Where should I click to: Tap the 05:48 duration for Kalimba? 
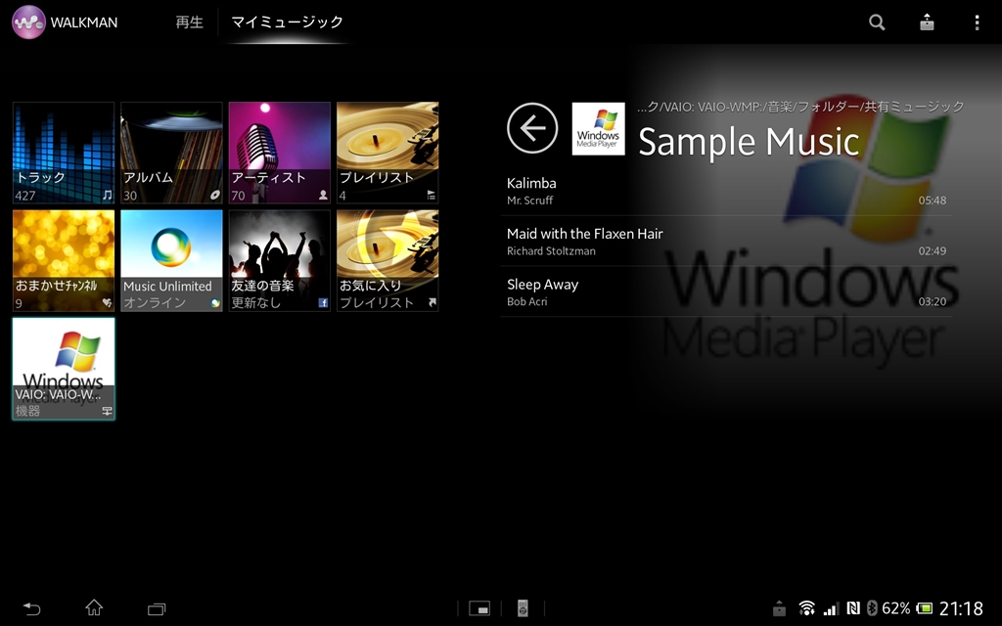(x=933, y=201)
